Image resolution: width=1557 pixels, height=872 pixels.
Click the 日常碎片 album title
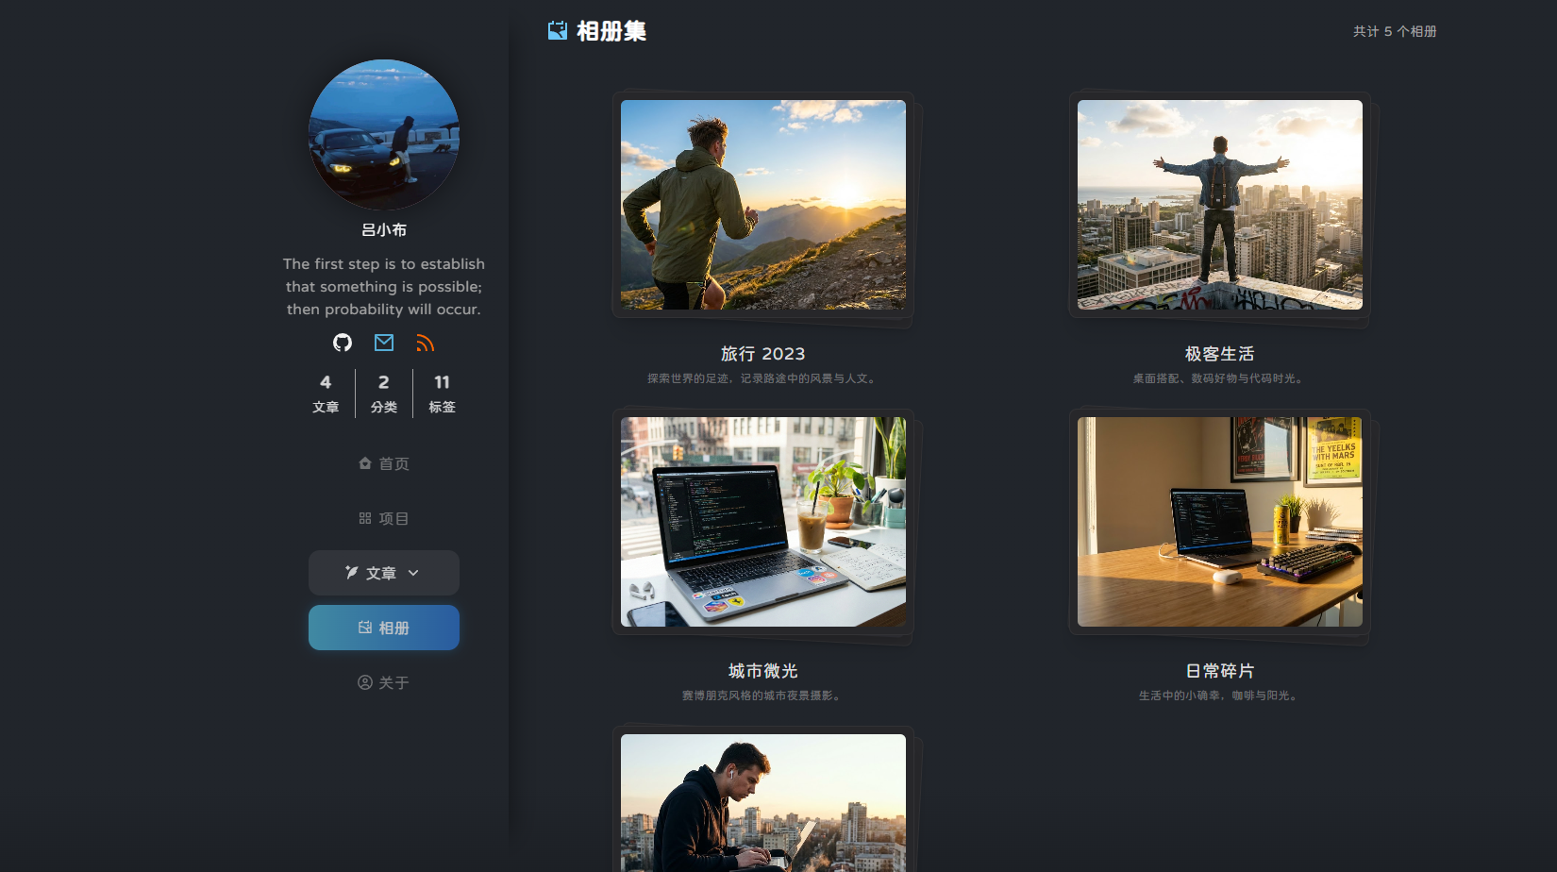pos(1219,671)
